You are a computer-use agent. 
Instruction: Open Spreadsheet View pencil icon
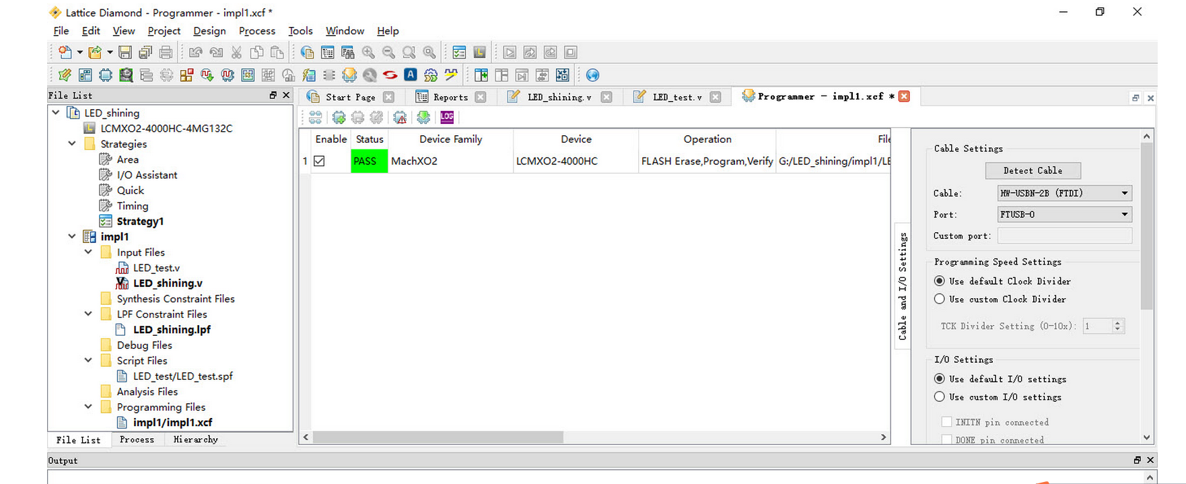pos(65,75)
